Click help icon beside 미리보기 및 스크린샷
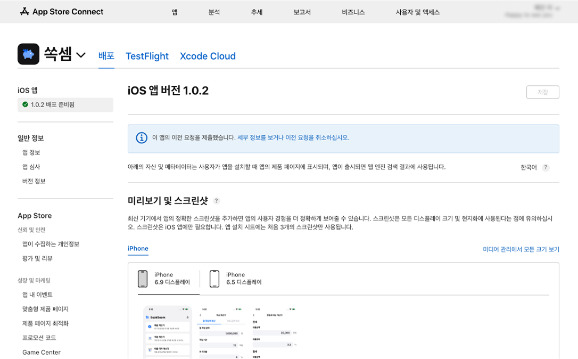Image resolution: width=578 pixels, height=359 pixels. tap(217, 201)
